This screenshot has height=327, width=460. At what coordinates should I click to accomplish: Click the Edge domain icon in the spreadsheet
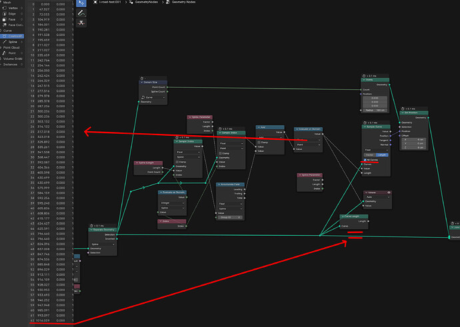(x=5, y=14)
